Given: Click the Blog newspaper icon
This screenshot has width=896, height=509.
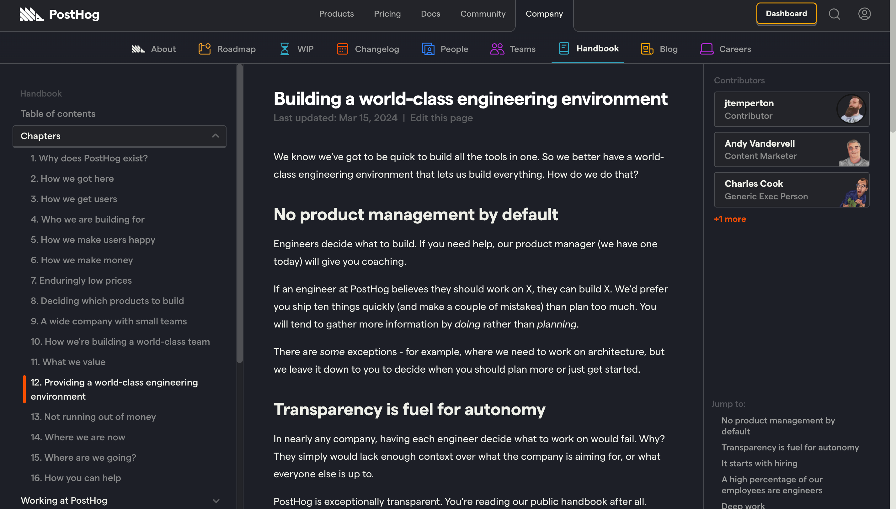Looking at the screenshot, I should (647, 49).
